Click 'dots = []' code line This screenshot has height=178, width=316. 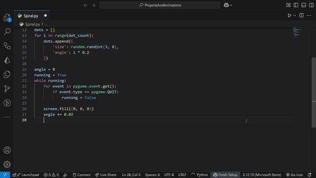coord(44,30)
